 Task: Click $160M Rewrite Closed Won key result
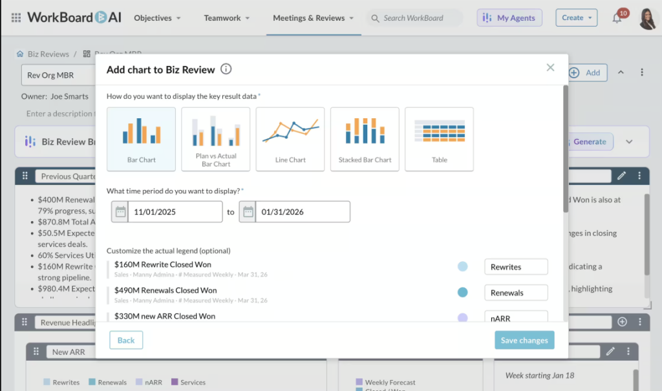162,264
